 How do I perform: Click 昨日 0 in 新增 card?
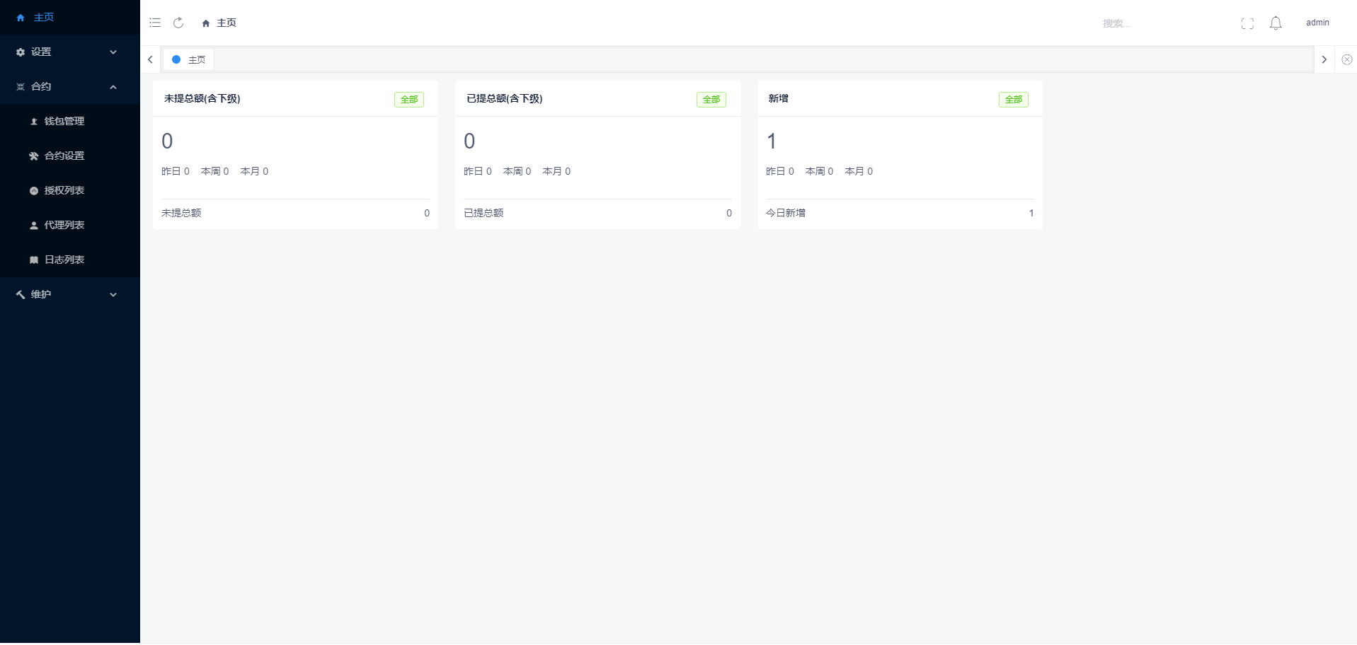[x=780, y=171]
